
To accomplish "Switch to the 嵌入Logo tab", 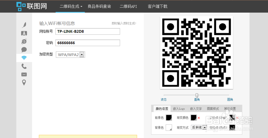I will click(x=179, y=109).
